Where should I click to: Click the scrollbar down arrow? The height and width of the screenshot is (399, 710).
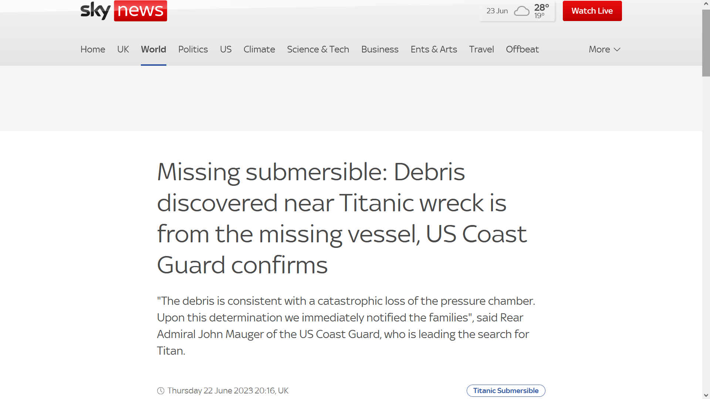point(706,395)
